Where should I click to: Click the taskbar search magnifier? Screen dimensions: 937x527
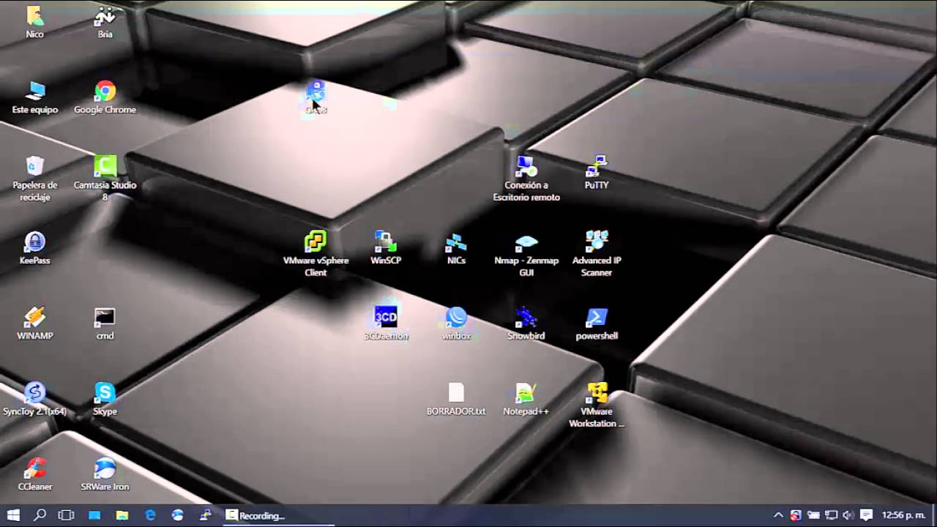[x=40, y=515]
